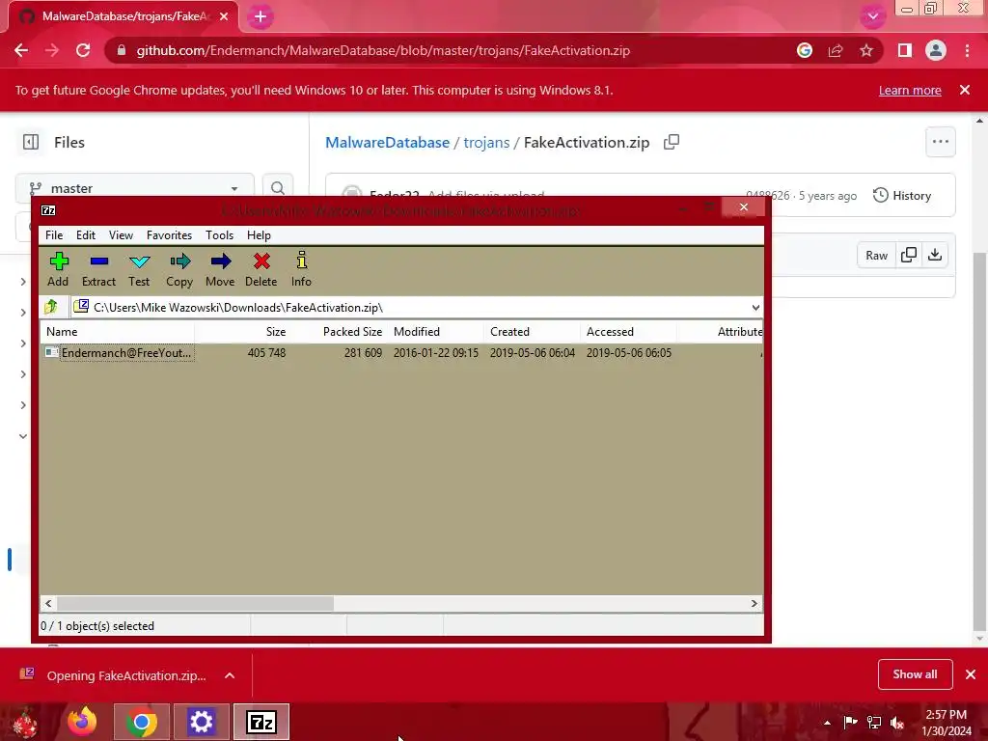Close the Chrome downloads bar
Image resolution: width=988 pixels, height=741 pixels.
pyautogui.click(x=971, y=674)
